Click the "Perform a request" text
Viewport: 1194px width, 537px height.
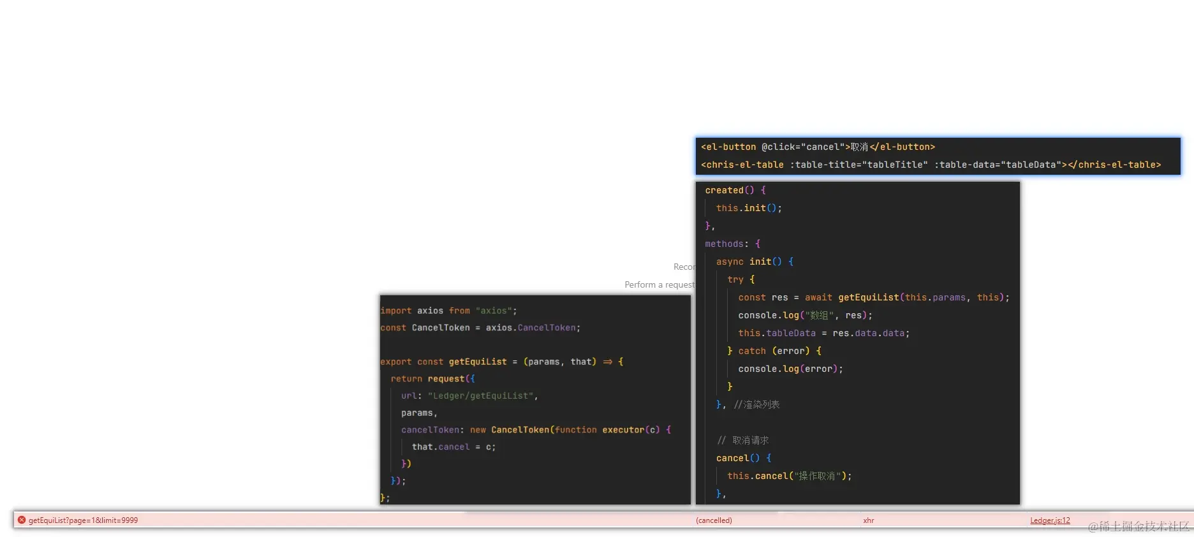(660, 284)
